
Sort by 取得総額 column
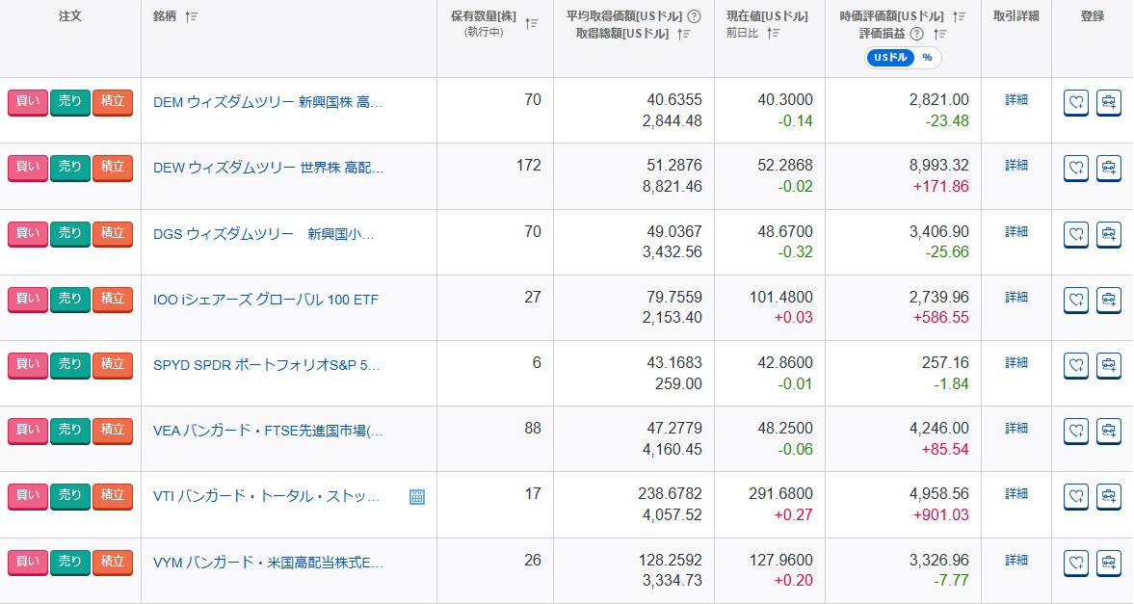point(684,34)
